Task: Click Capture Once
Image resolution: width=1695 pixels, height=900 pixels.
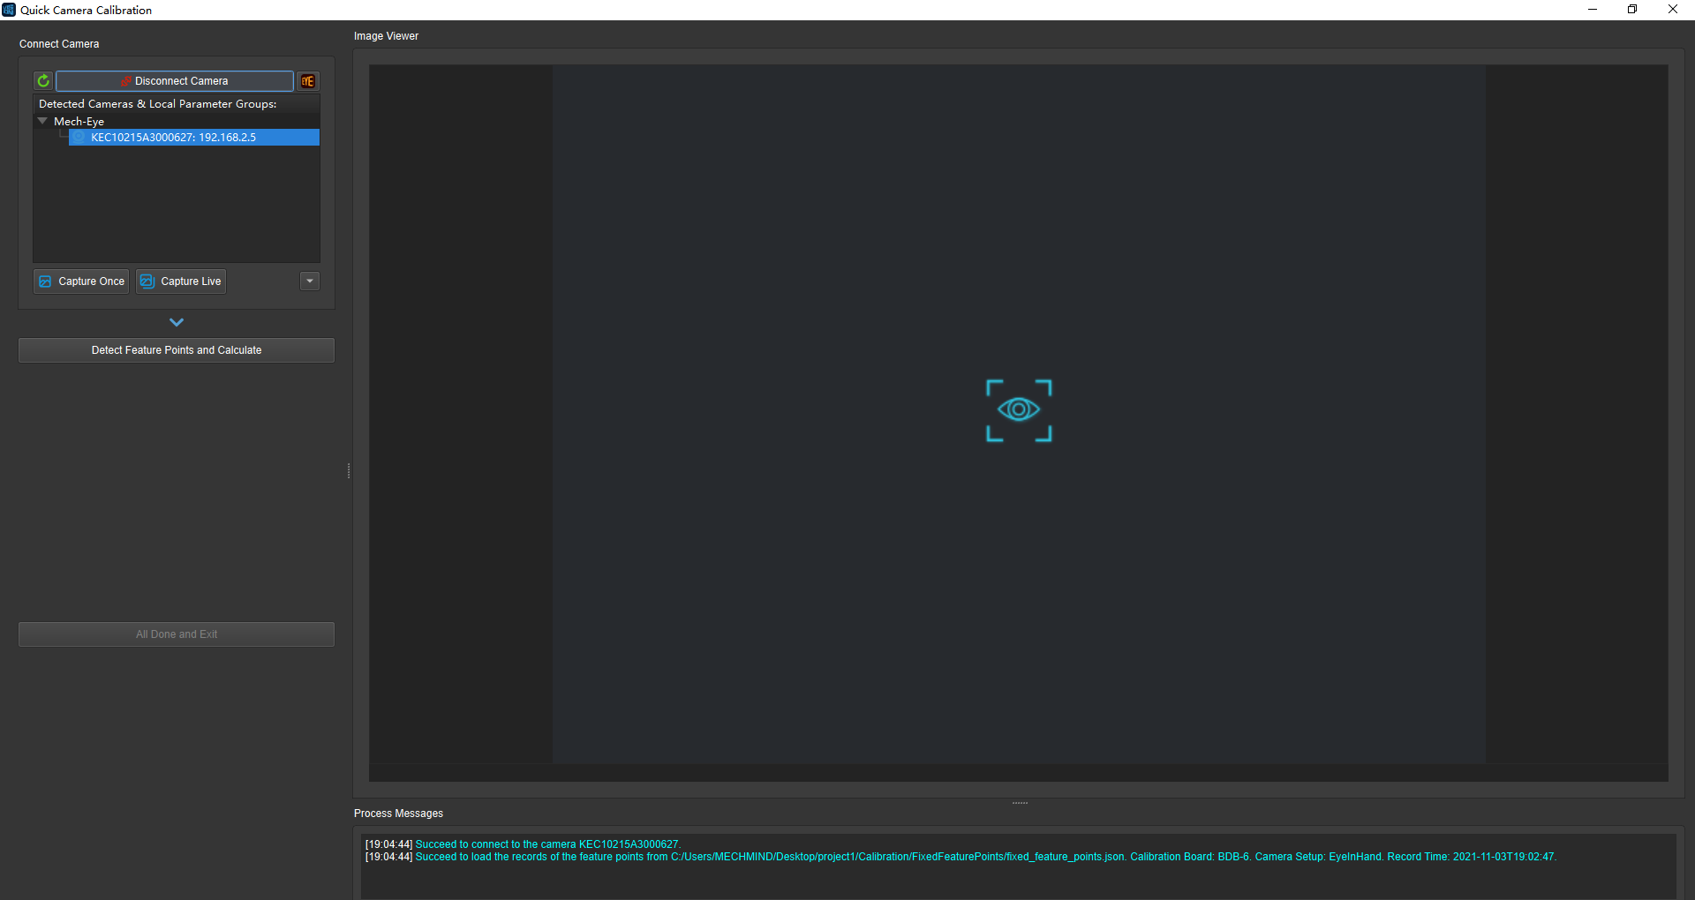Action: 82,281
